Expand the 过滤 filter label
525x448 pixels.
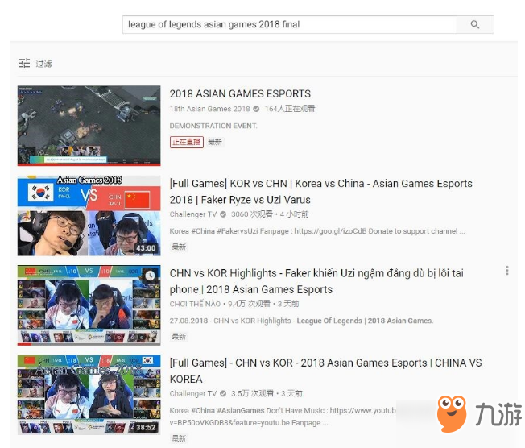coord(43,64)
